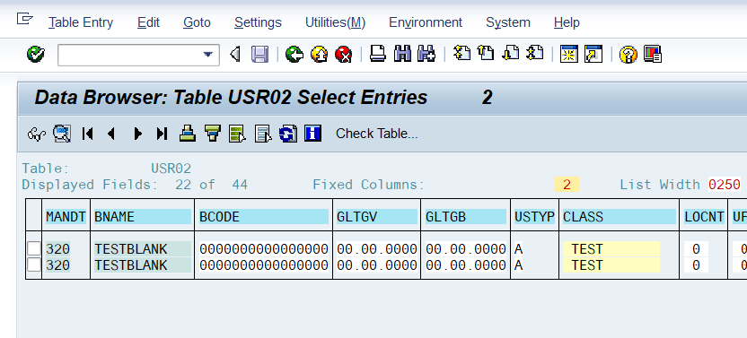Create a new session icon

point(569,55)
